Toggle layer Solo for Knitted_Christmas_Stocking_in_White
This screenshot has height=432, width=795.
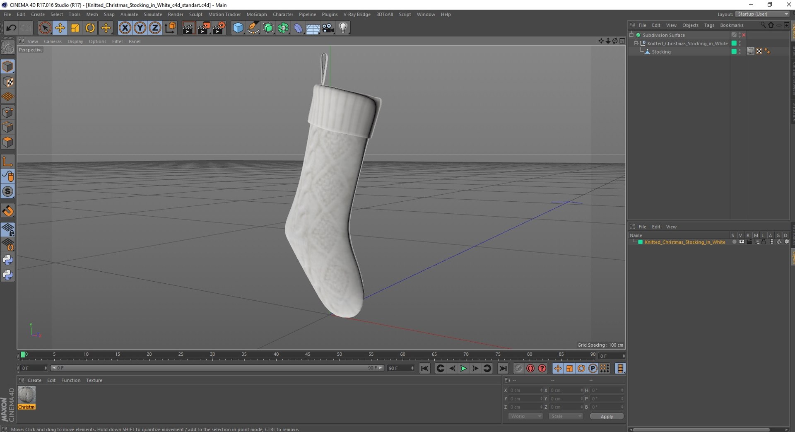point(734,242)
